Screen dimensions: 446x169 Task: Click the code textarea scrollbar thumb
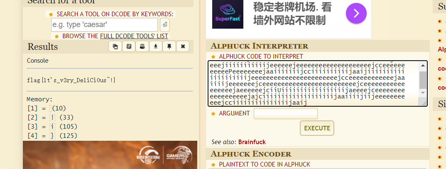423,80
